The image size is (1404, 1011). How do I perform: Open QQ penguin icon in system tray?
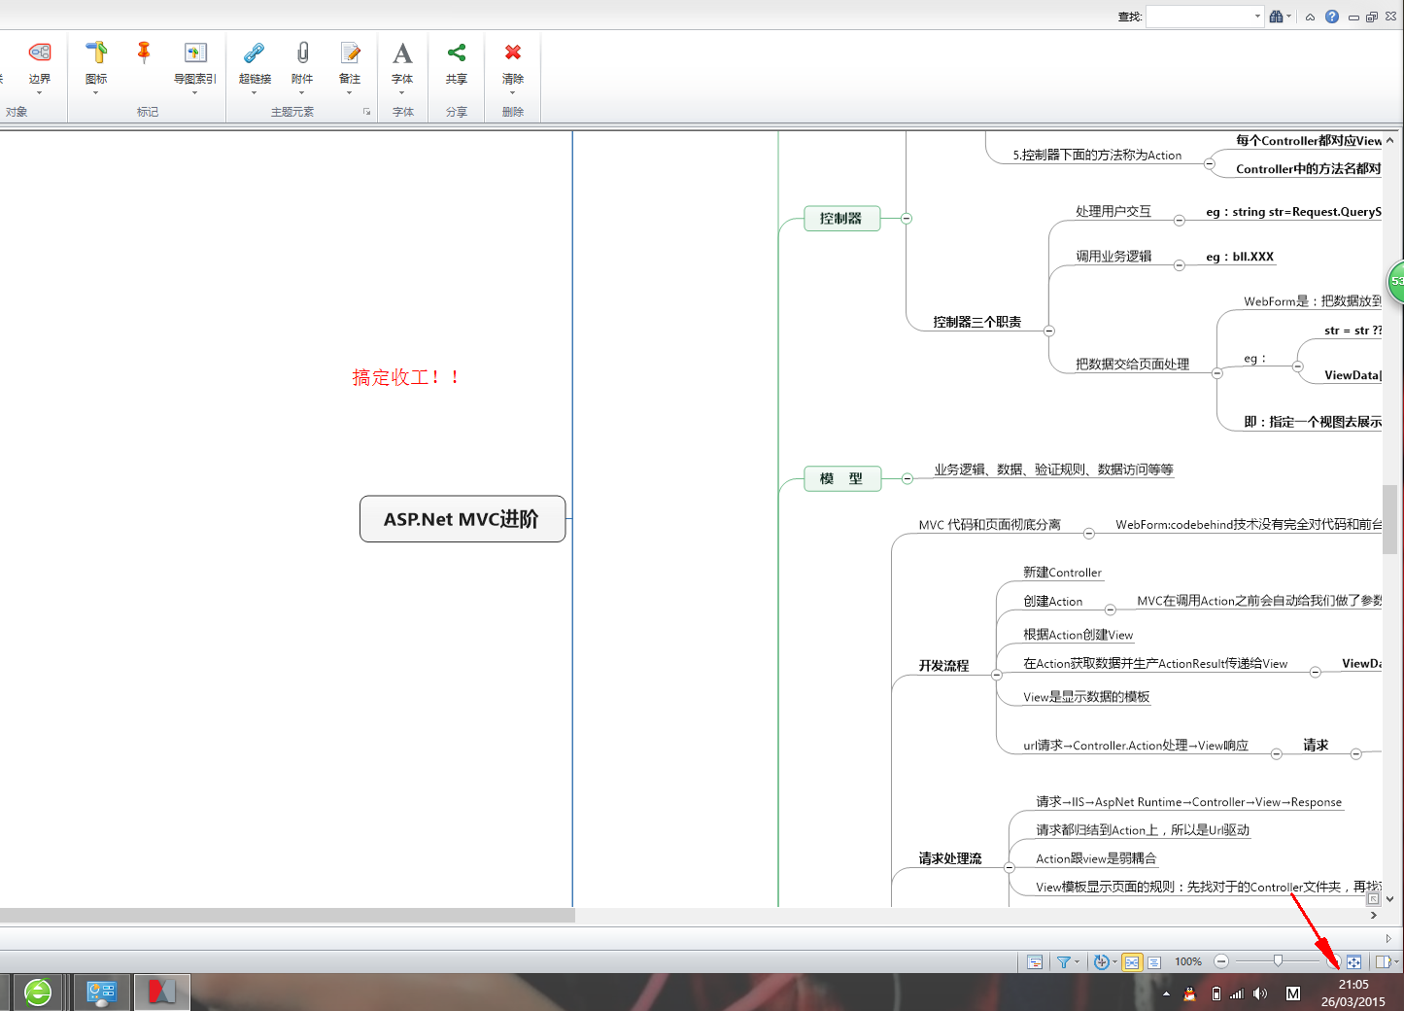pyautogui.click(x=1189, y=994)
